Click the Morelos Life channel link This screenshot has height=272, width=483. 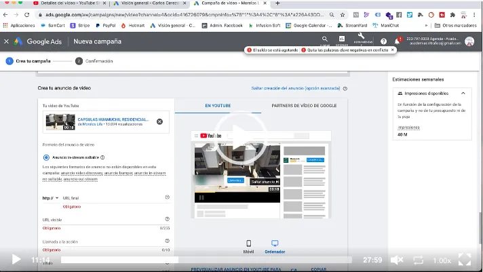click(92, 124)
